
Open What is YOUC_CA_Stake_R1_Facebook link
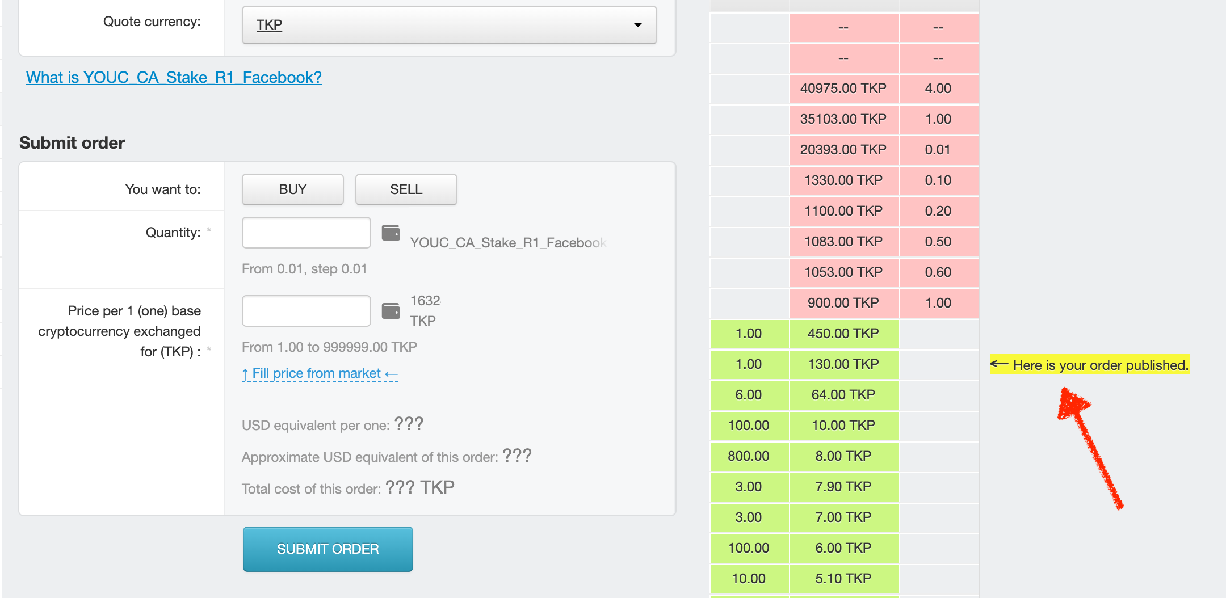174,77
